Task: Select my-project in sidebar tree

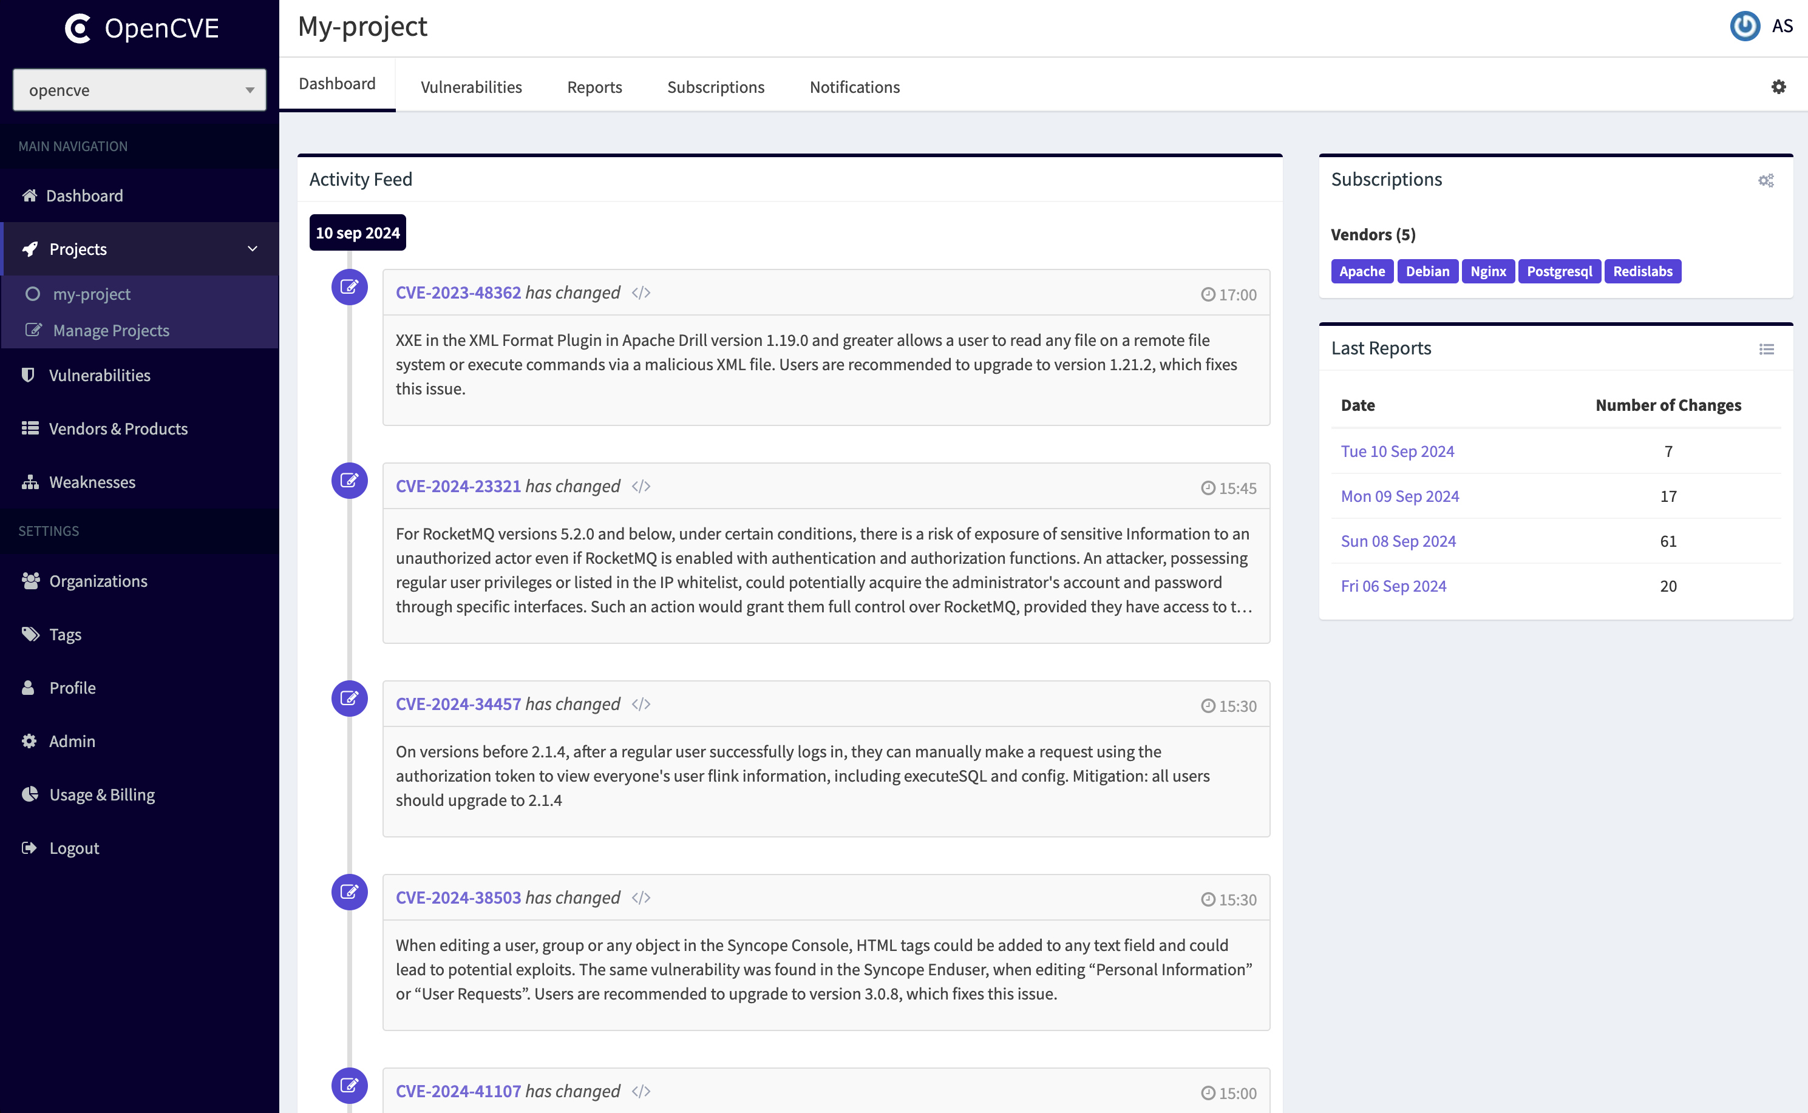Action: [x=91, y=294]
